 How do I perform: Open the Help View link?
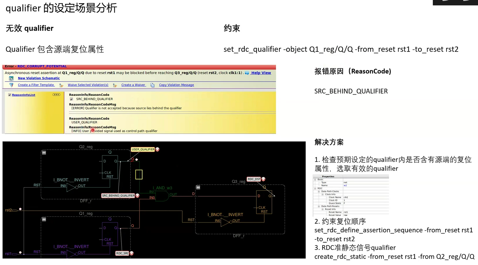point(261,73)
